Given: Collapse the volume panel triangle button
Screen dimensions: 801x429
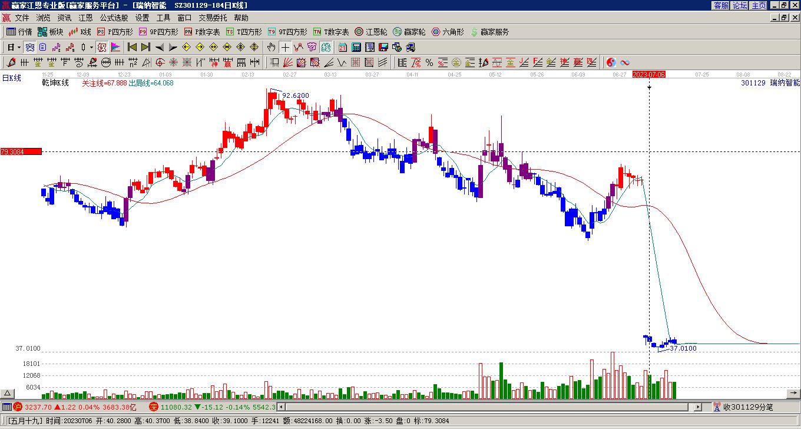Looking at the screenshot, I should click(8, 393).
